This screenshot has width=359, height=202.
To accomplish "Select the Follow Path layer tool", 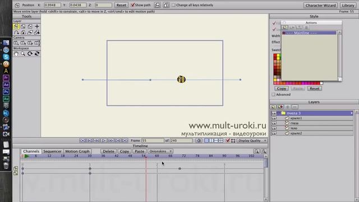I will 16,33.
